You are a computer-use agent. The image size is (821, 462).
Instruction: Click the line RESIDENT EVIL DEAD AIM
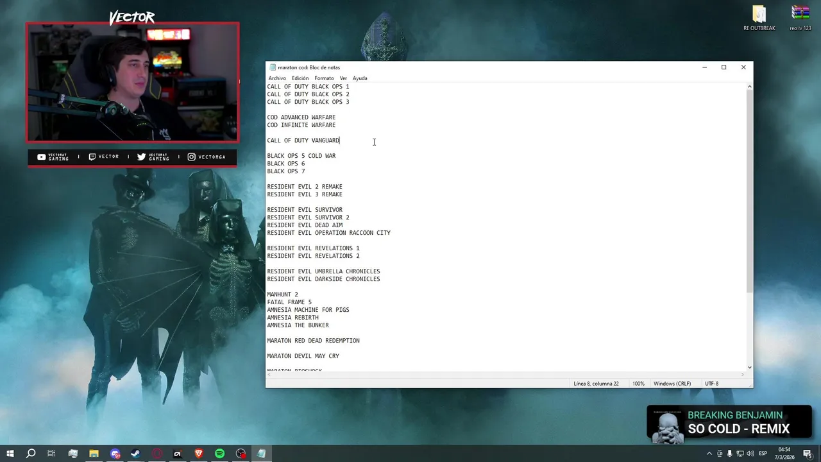click(x=305, y=225)
